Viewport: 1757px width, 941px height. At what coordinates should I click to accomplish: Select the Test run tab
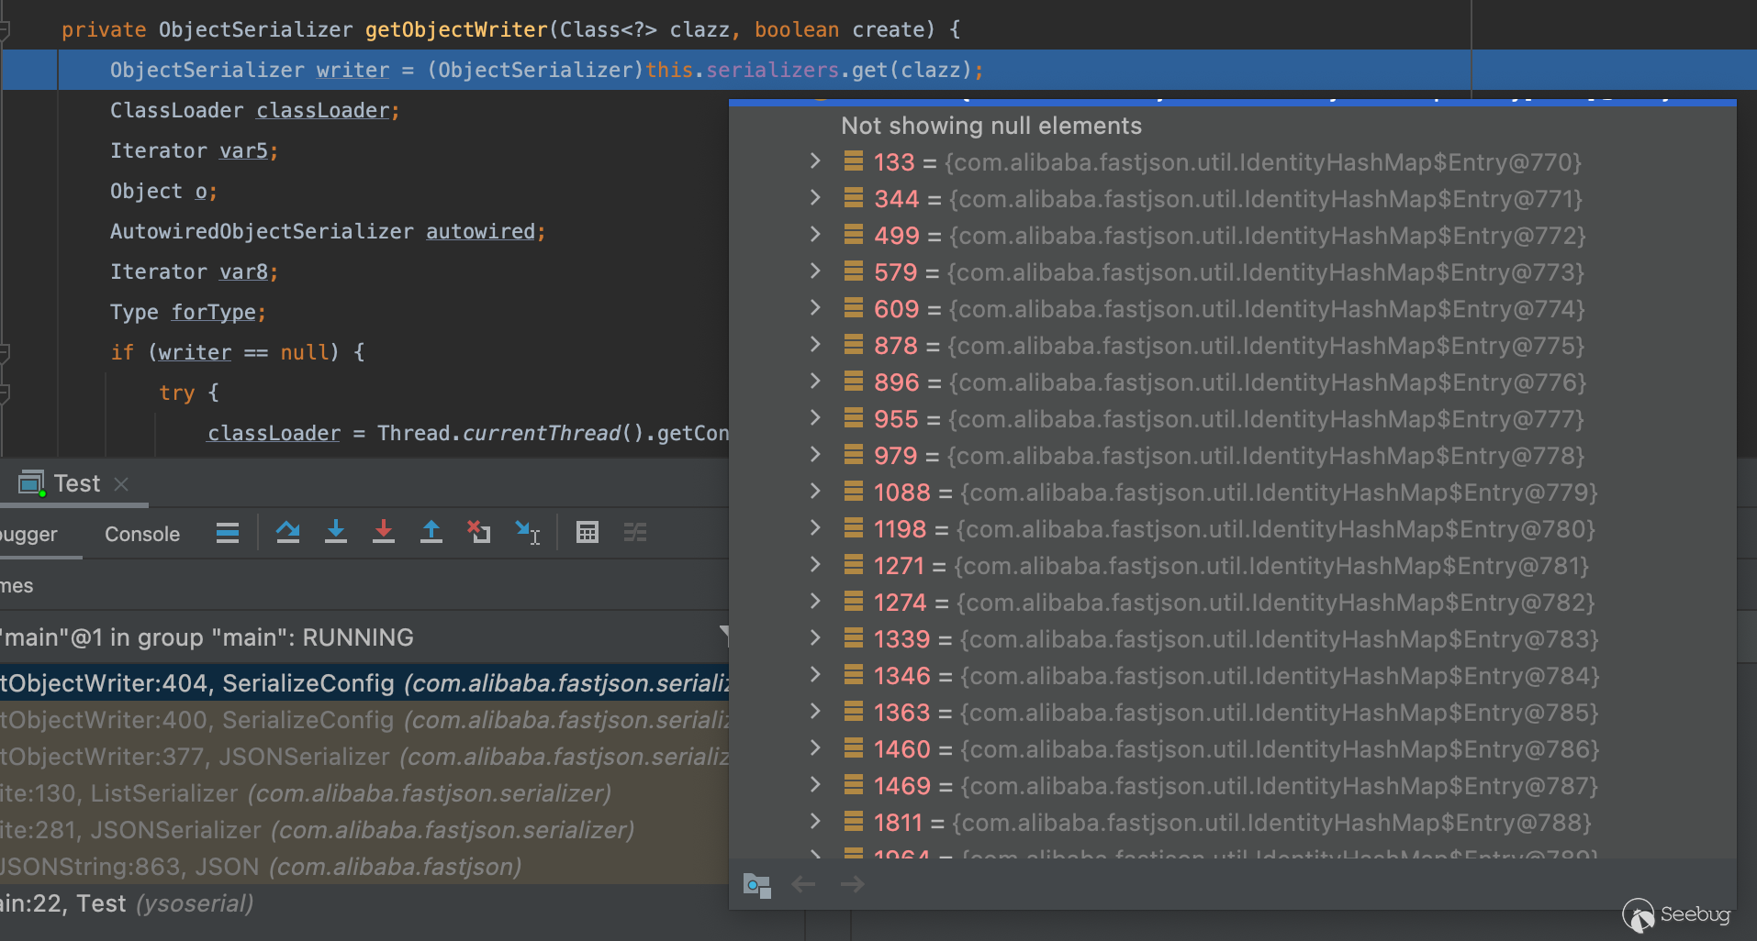[76, 483]
